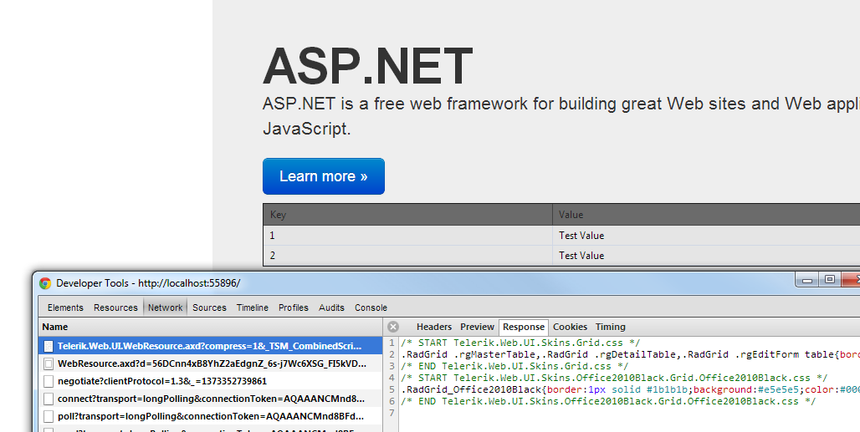Switch to the Timeline tab

[253, 307]
